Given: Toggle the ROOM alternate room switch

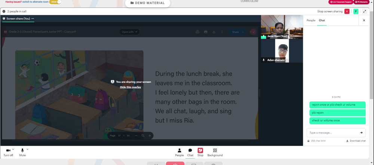Looking at the screenshot, I should tap(55, 2).
